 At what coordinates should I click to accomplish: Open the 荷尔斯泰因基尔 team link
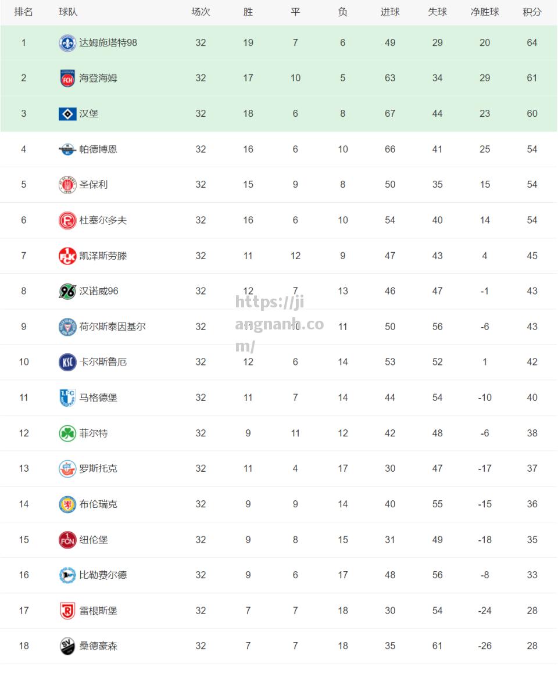tap(112, 327)
